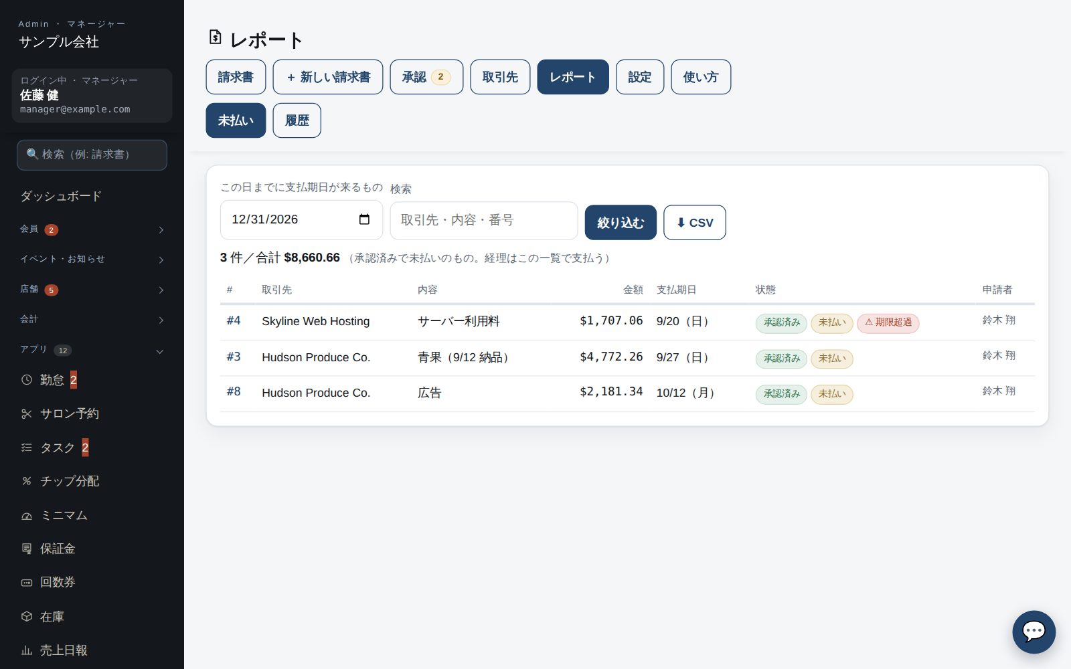Image resolution: width=1071 pixels, height=669 pixels.
Task: Open チップ分配 percent icon item
Action: (x=27, y=481)
